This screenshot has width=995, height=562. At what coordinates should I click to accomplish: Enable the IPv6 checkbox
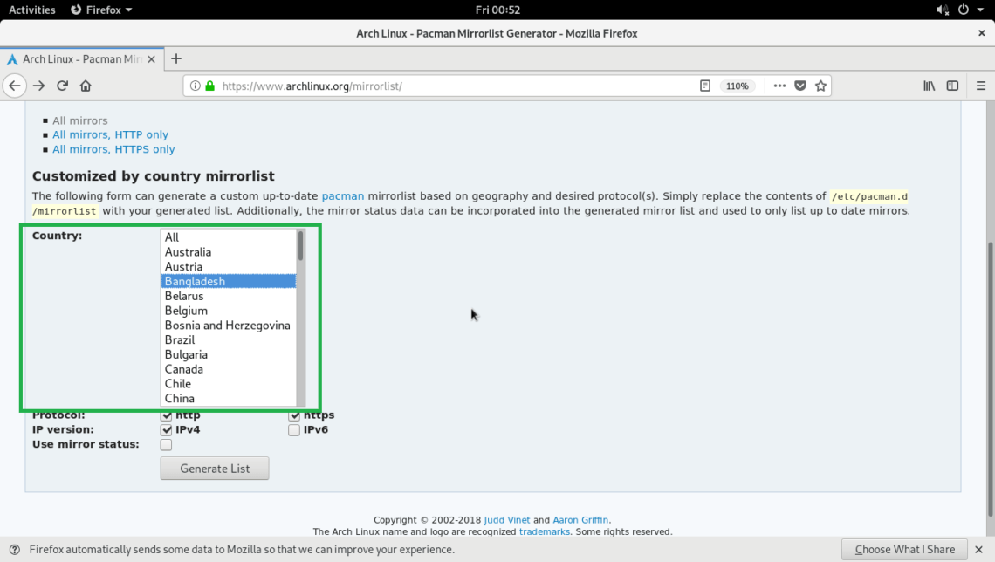(294, 429)
